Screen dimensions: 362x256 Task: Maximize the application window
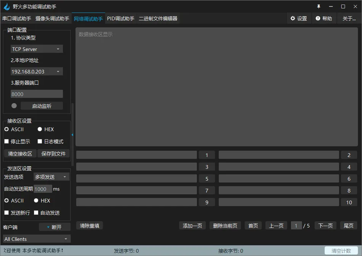[x=343, y=6]
